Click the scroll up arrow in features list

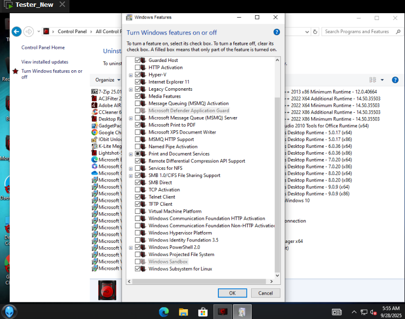tap(277, 60)
